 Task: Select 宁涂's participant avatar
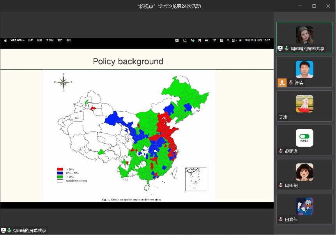304,103
